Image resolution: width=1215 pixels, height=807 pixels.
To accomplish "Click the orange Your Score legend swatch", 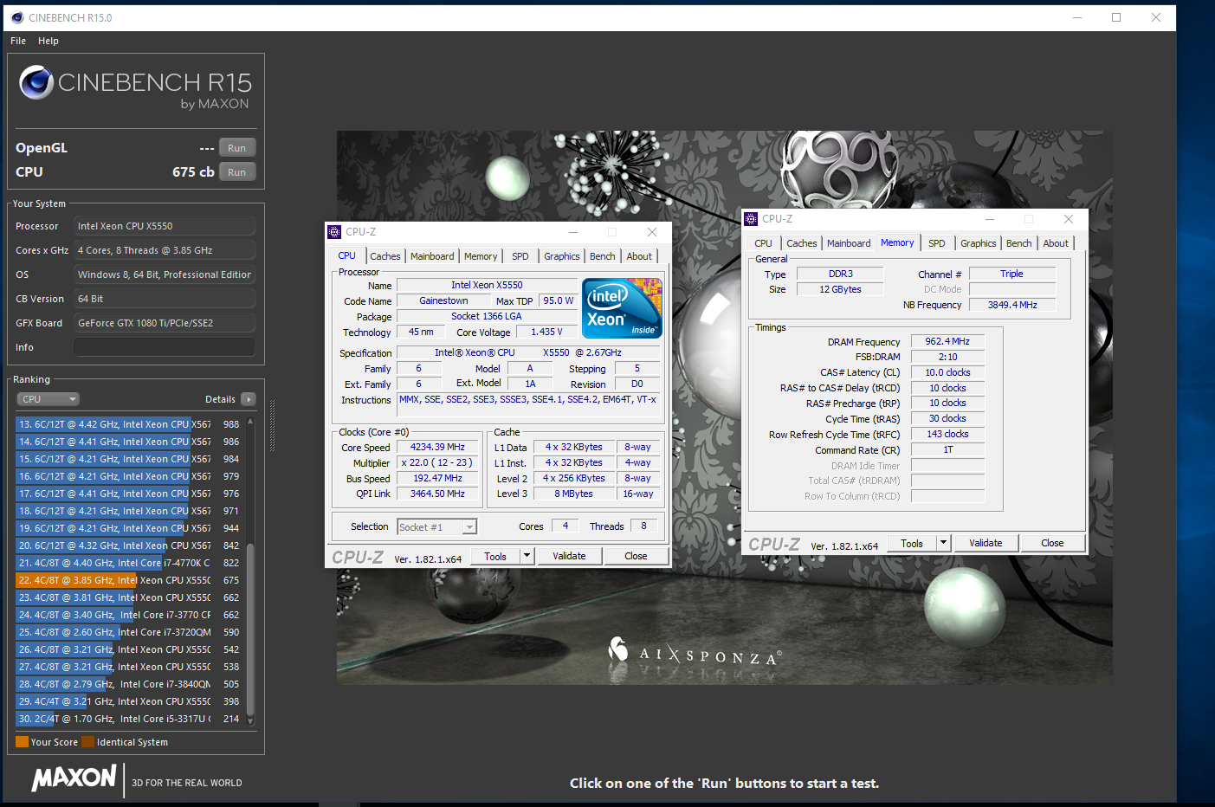I will pos(23,742).
